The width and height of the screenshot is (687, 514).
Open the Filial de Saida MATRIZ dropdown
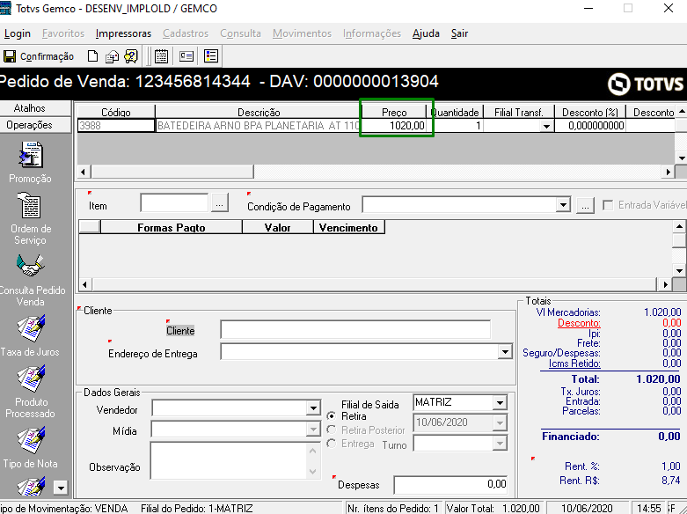[500, 402]
